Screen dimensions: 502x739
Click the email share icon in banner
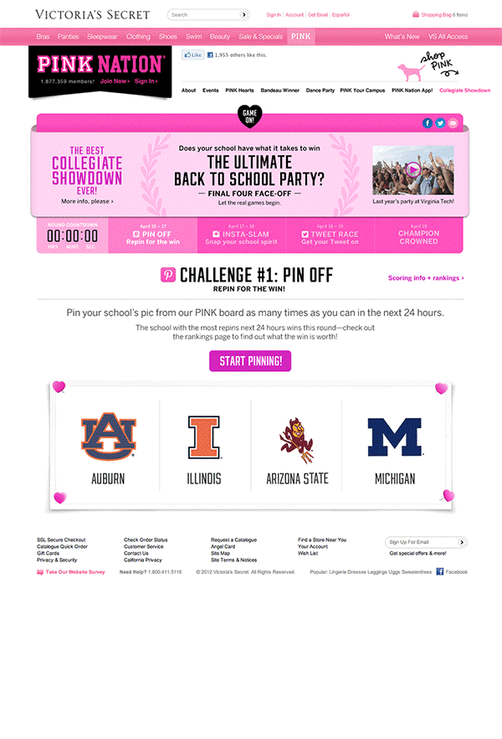click(x=453, y=123)
